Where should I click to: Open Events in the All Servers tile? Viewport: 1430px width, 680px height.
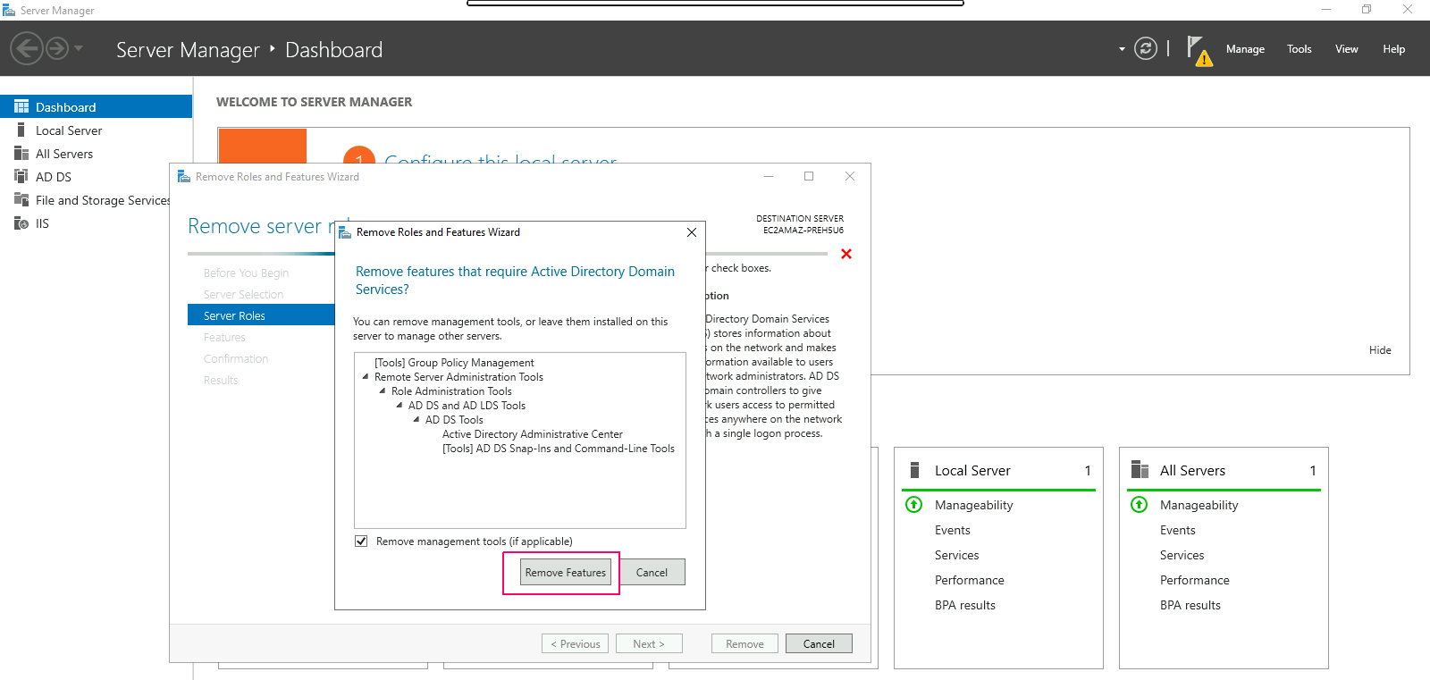click(x=1178, y=530)
